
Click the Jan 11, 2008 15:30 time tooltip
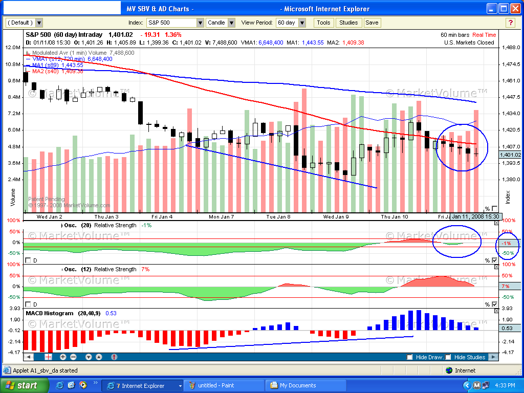pos(475,216)
